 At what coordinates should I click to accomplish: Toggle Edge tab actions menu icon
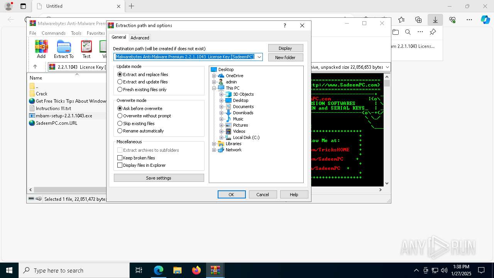pyautogui.click(x=23, y=6)
